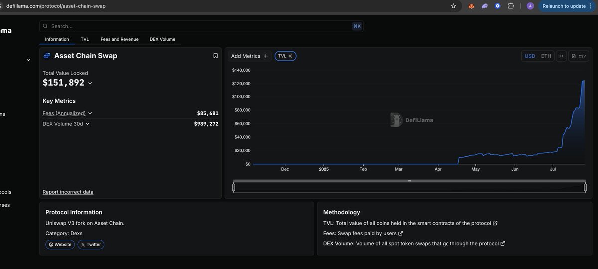Click the $989,272 DEX volume value
The image size is (598, 269).
tap(206, 124)
